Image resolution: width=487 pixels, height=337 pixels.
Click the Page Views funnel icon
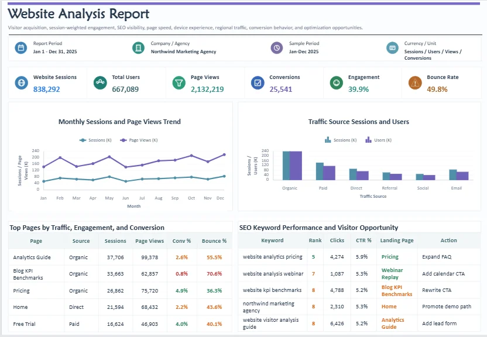pyautogui.click(x=179, y=83)
